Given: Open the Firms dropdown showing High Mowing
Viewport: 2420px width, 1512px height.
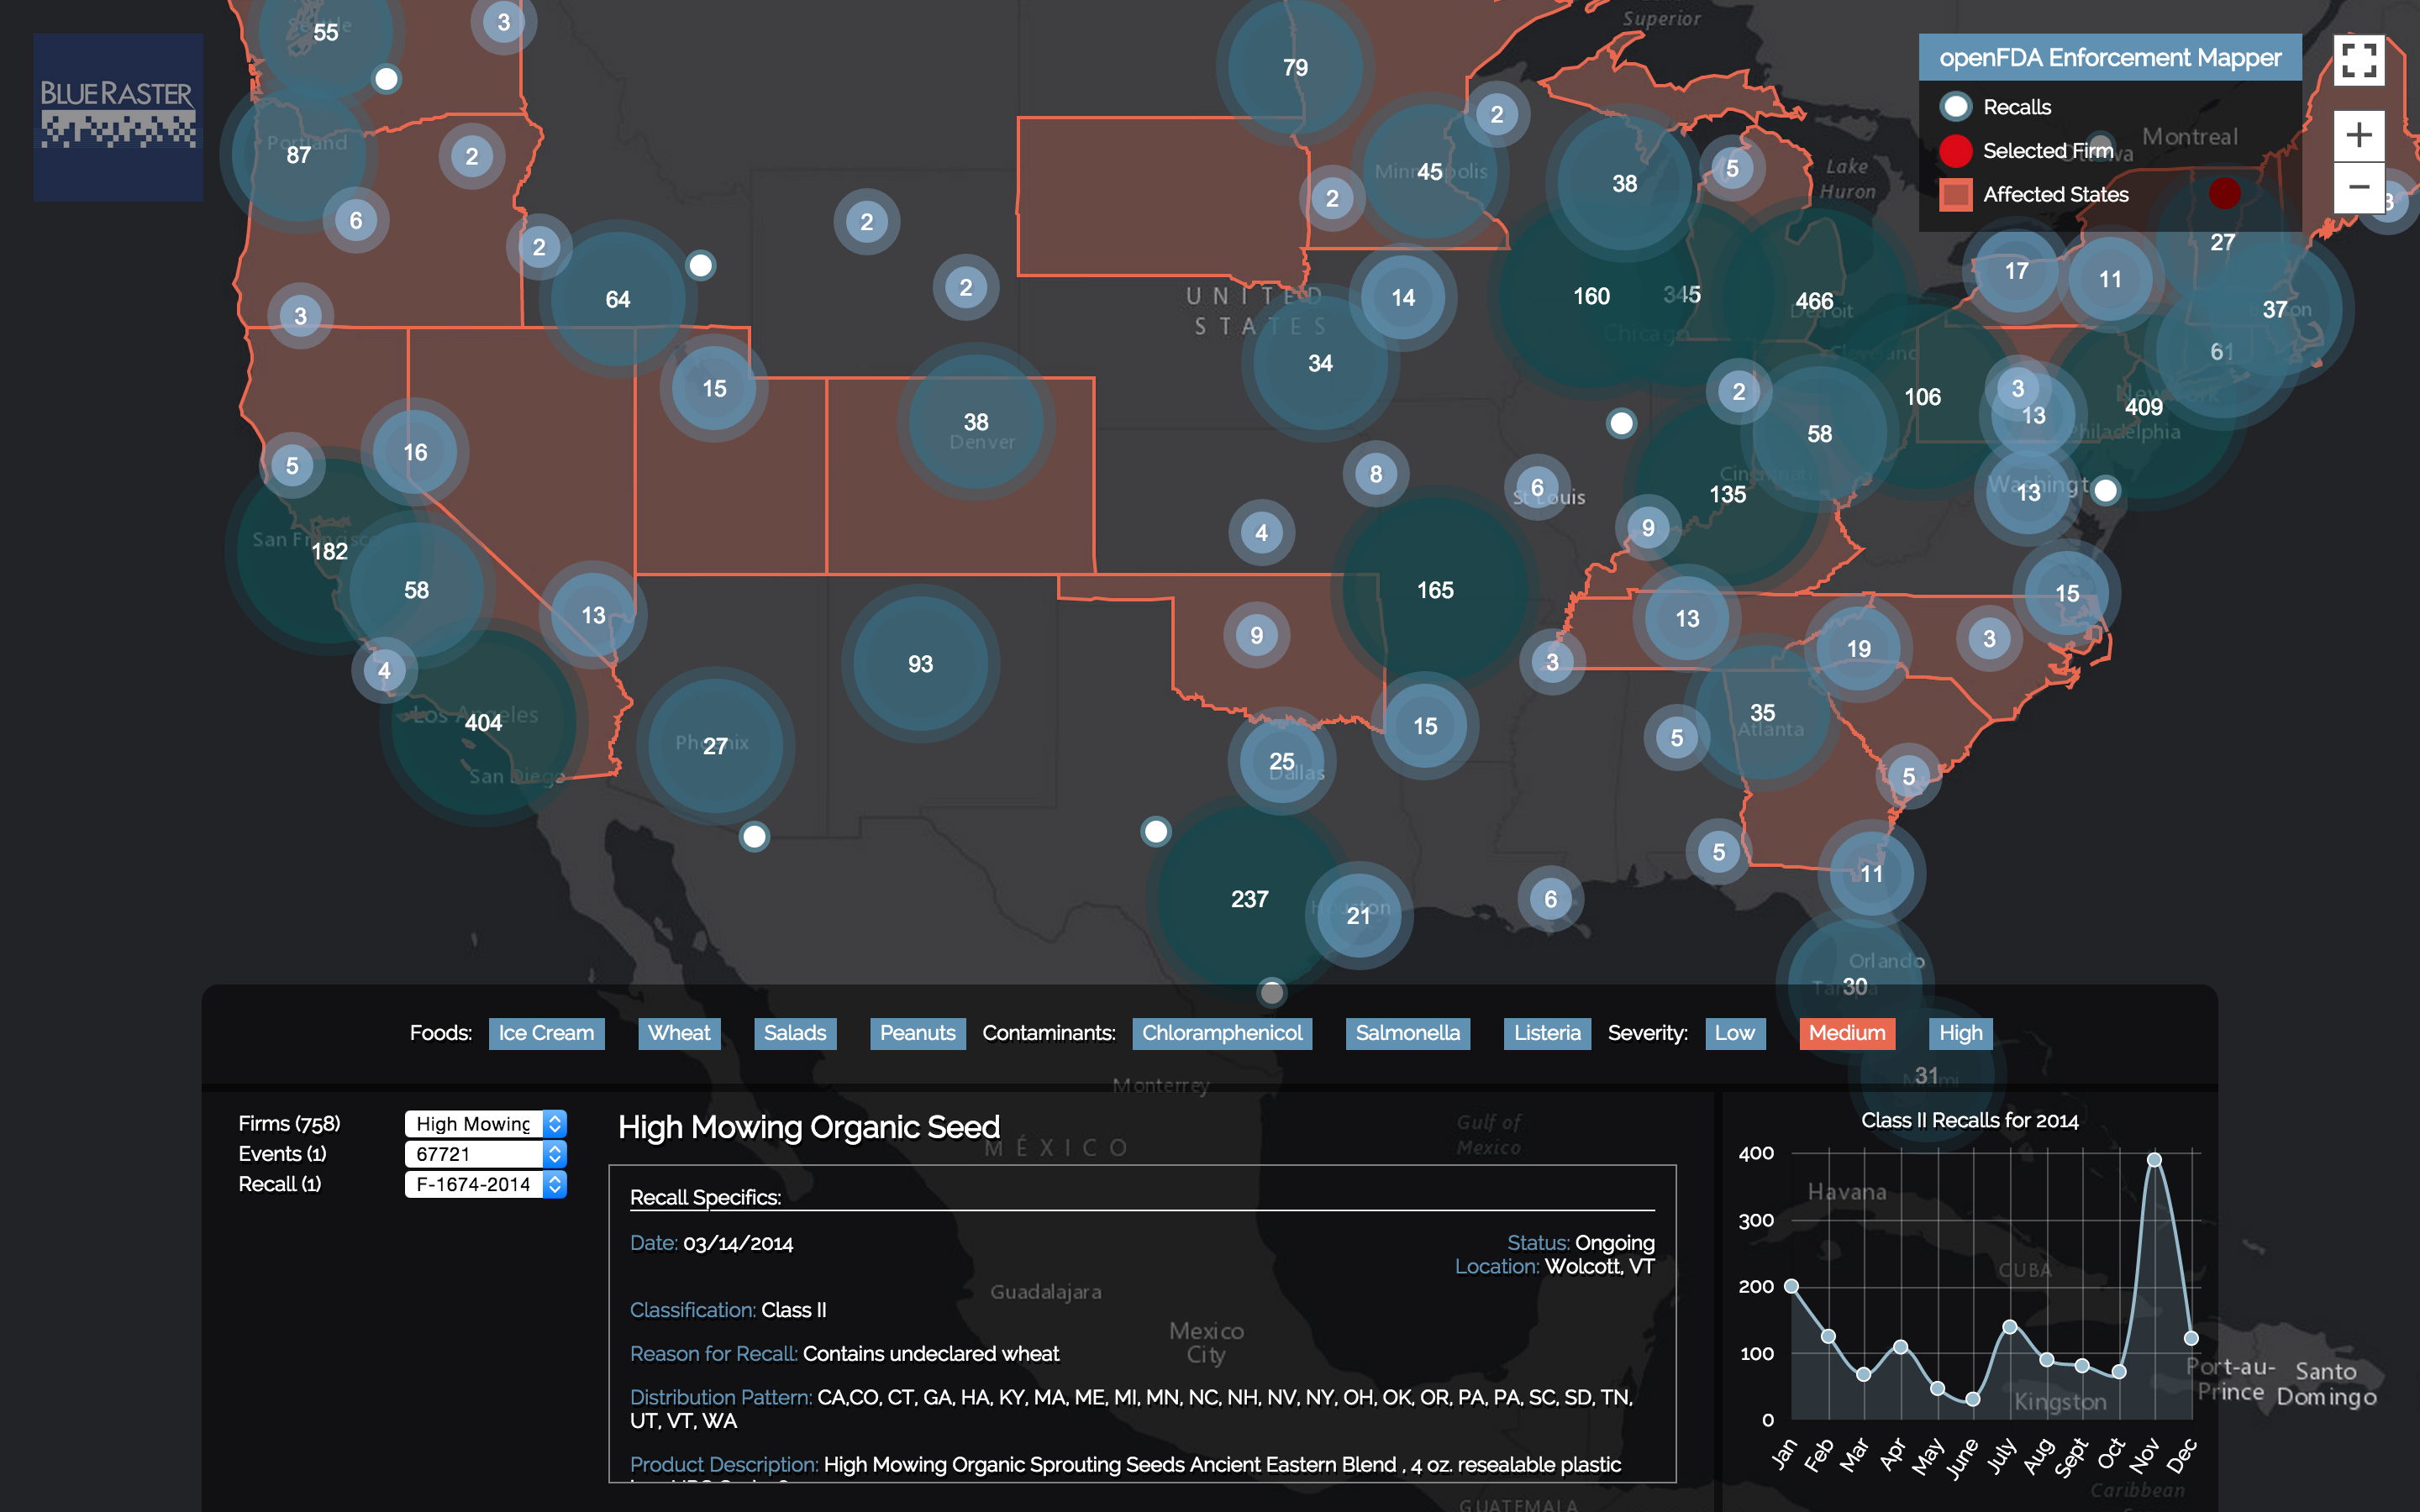Looking at the screenshot, I should (486, 1124).
